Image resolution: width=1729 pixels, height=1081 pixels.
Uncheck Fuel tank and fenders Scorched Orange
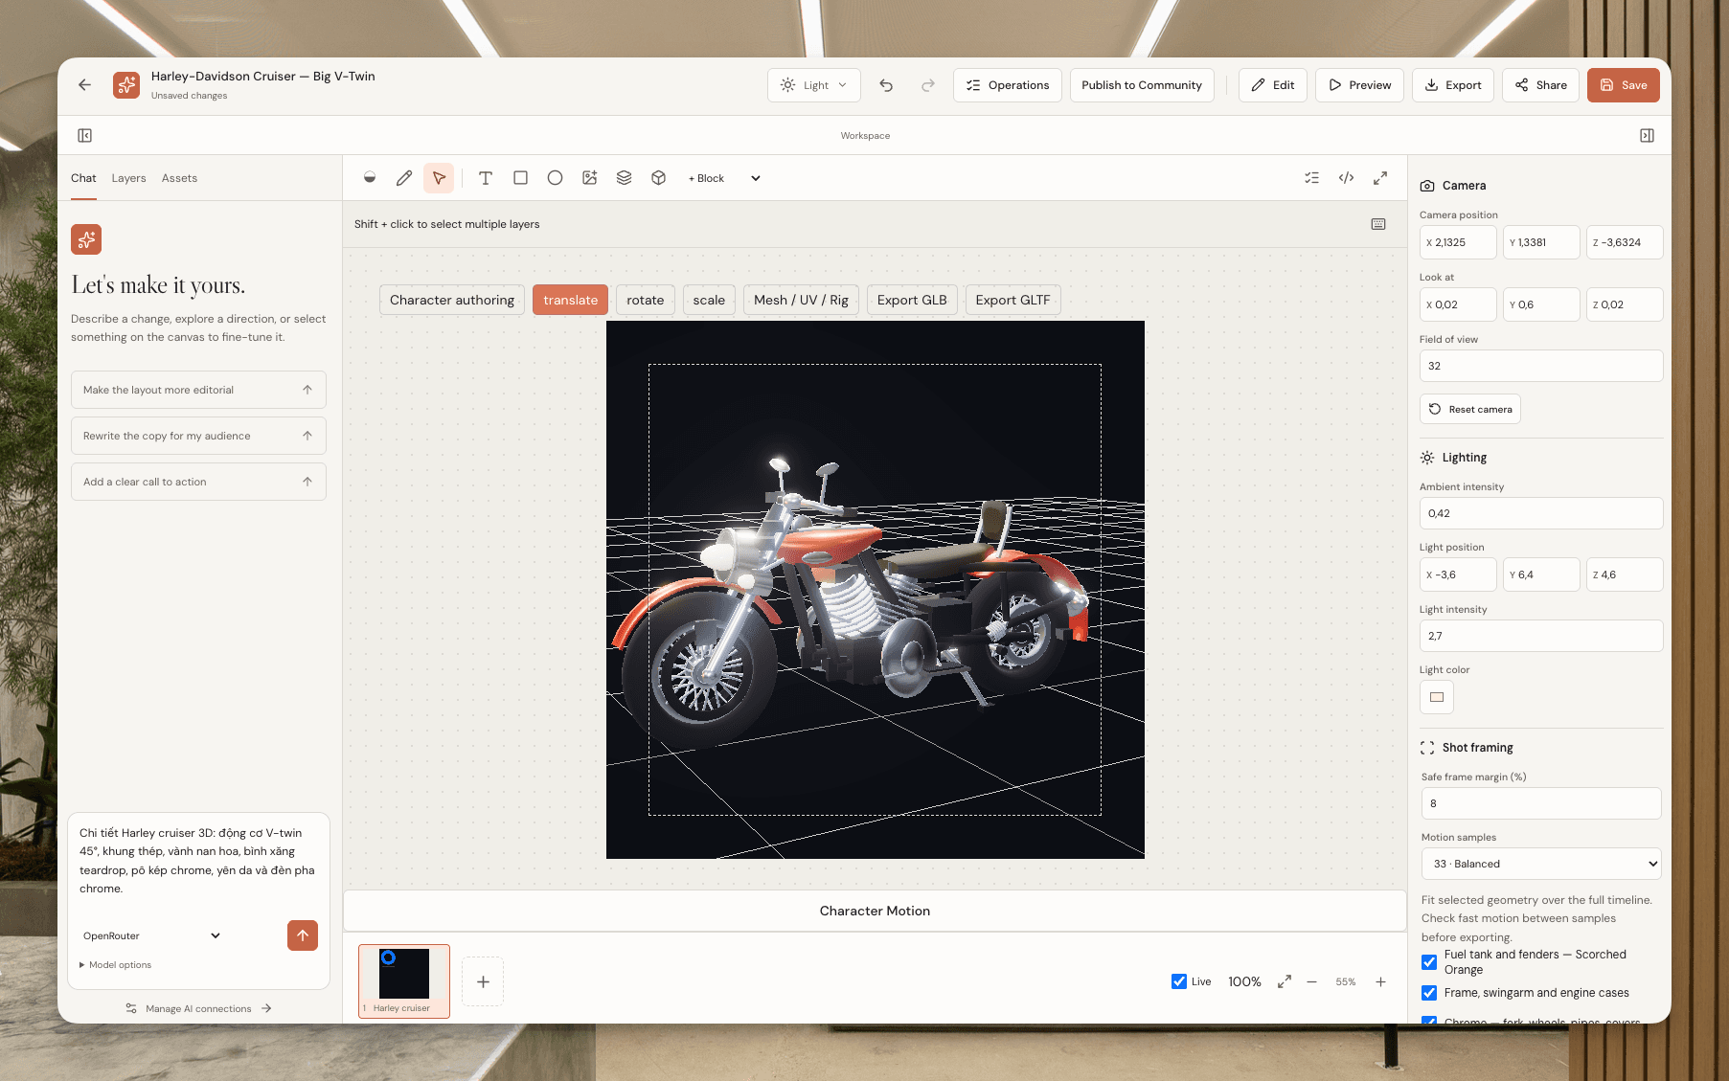[1429, 962]
